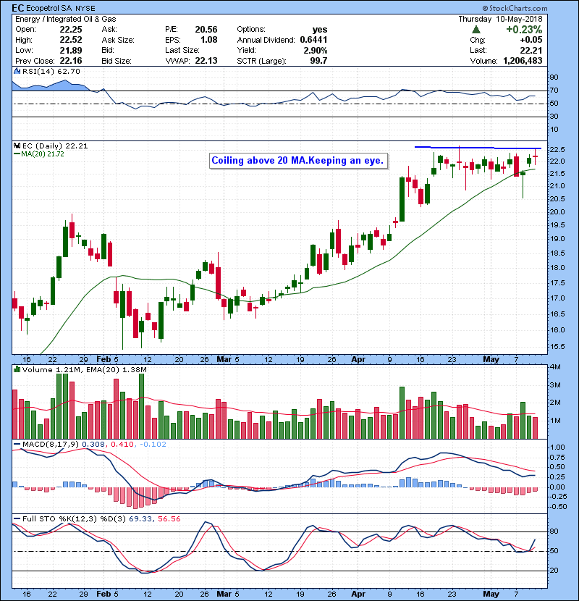This screenshot has height=601, width=579.
Task: Click the May month label on price axis
Action: 491,360
